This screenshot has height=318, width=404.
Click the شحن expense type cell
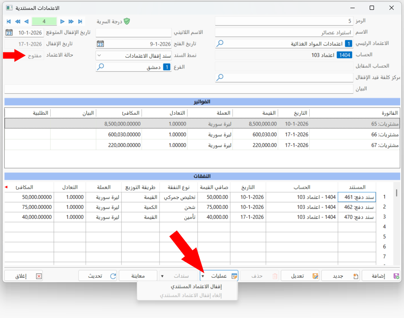pyautogui.click(x=178, y=207)
